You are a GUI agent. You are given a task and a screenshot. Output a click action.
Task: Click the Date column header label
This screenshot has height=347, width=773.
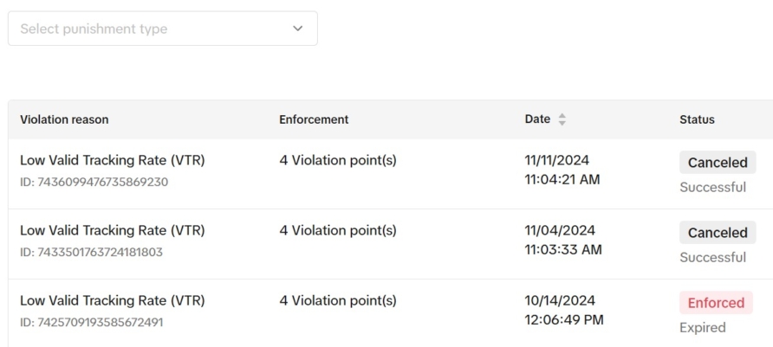537,119
